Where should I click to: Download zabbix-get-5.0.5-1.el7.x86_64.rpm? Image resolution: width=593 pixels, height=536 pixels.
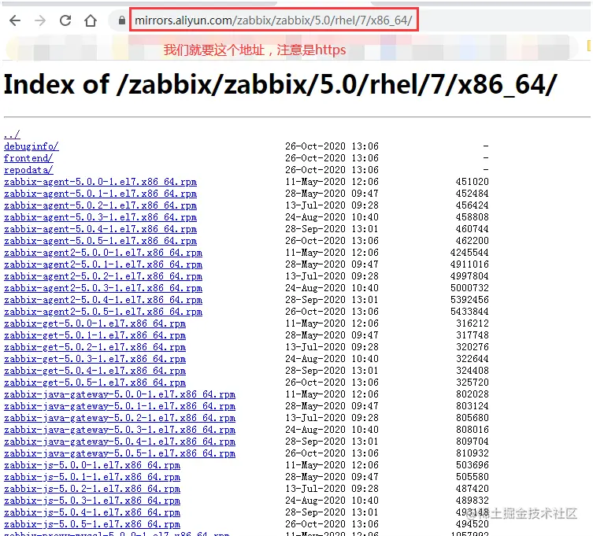[x=95, y=383]
